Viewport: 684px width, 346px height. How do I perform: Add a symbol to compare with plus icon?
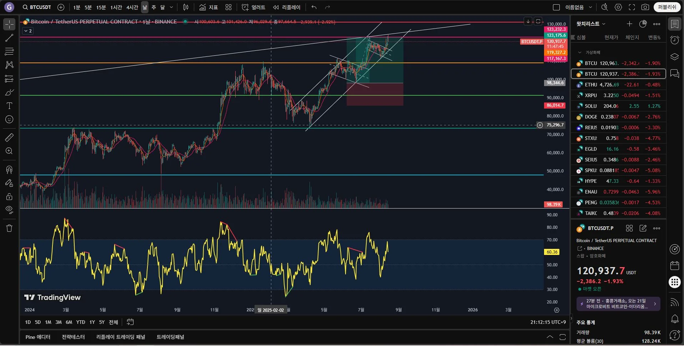[x=61, y=7]
